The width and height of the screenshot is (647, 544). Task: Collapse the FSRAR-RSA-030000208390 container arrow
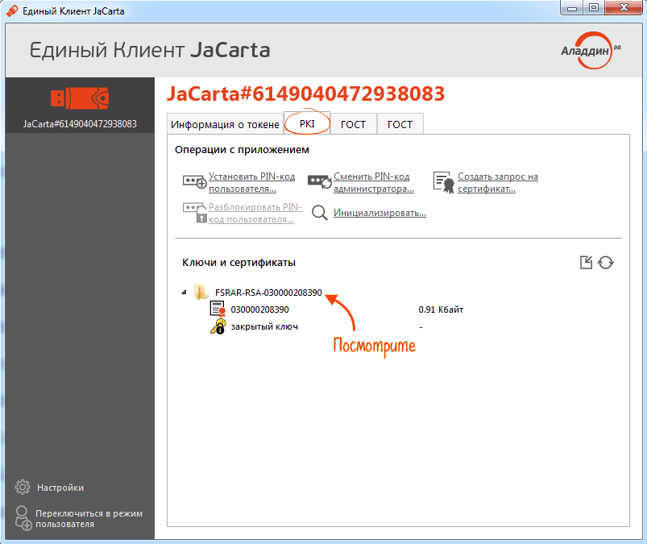pyautogui.click(x=184, y=293)
